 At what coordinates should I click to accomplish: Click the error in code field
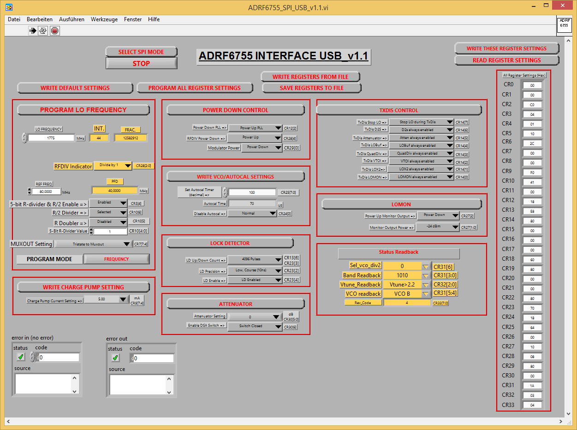point(58,357)
